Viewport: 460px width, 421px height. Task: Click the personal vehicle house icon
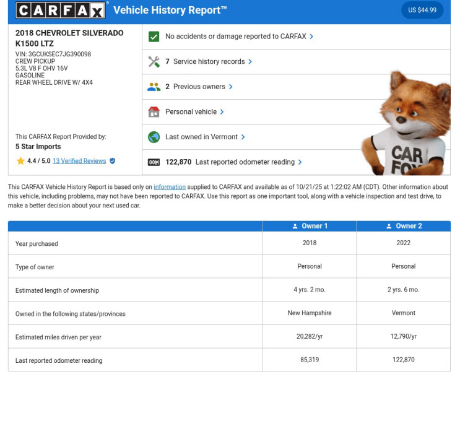(x=154, y=112)
